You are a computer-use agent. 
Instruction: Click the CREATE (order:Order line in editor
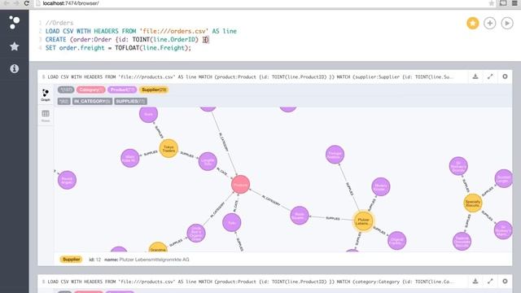(127, 40)
